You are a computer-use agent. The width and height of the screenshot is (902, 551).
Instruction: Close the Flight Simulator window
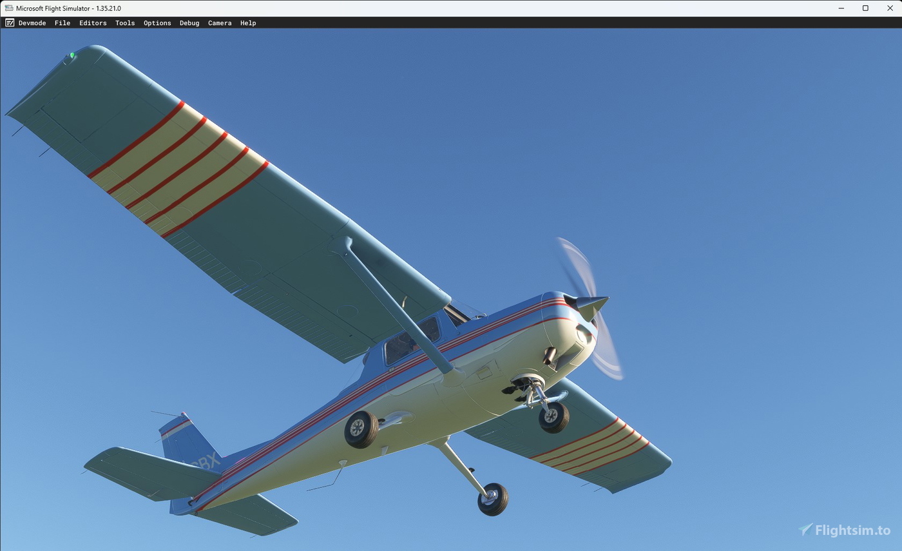[x=890, y=8]
